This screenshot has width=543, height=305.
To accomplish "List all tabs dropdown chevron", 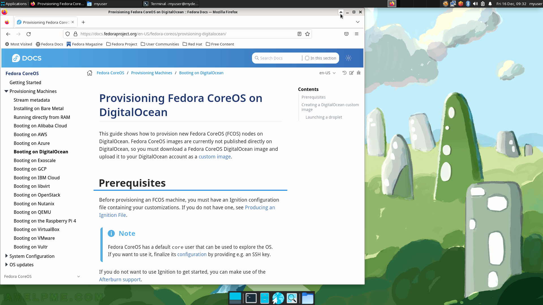I will click(358, 22).
